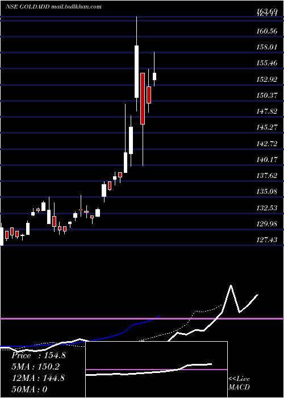
Task: Click the 147.82 price axis label
Action: tap(267, 111)
